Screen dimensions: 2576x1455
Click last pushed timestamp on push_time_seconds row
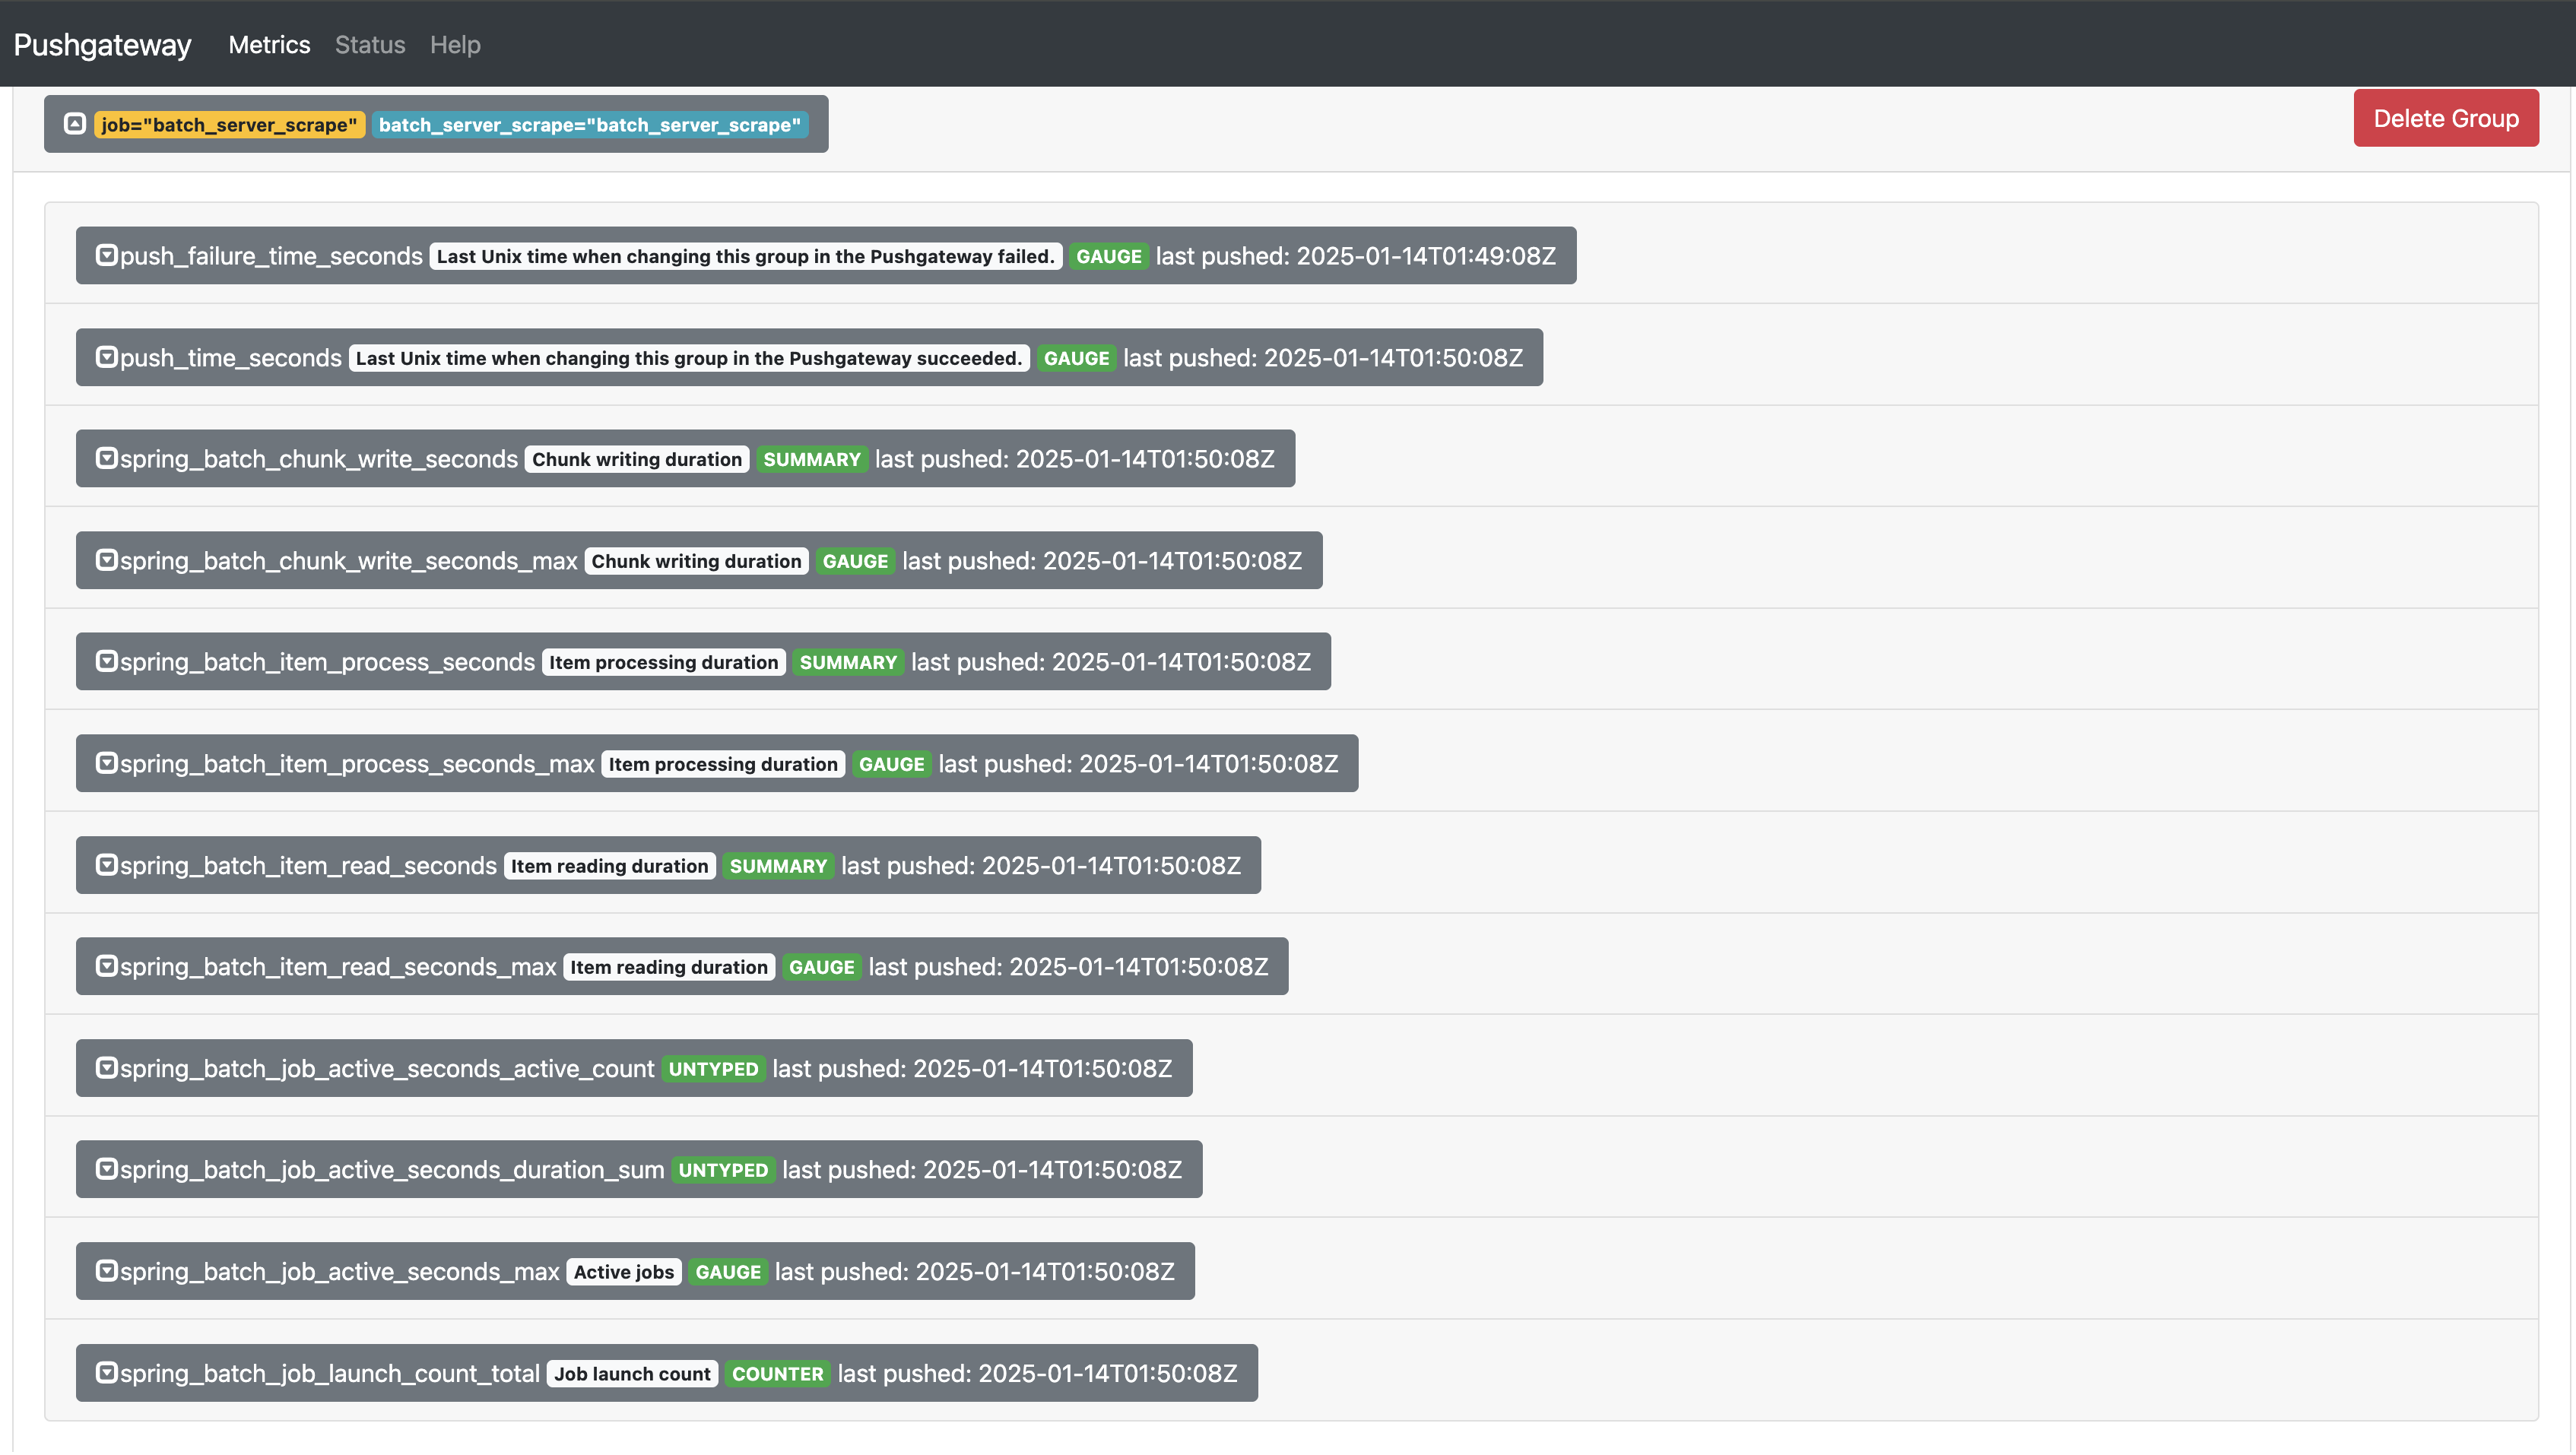[1323, 358]
